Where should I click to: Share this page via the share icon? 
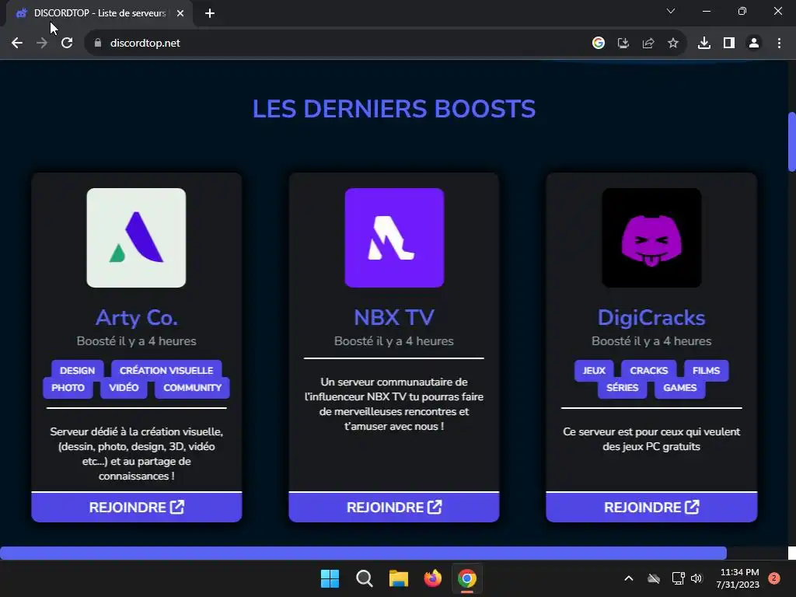tap(648, 44)
